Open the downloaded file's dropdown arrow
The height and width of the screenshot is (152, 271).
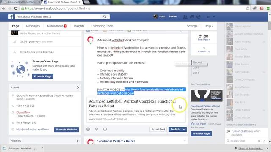pyautogui.click(x=42, y=148)
